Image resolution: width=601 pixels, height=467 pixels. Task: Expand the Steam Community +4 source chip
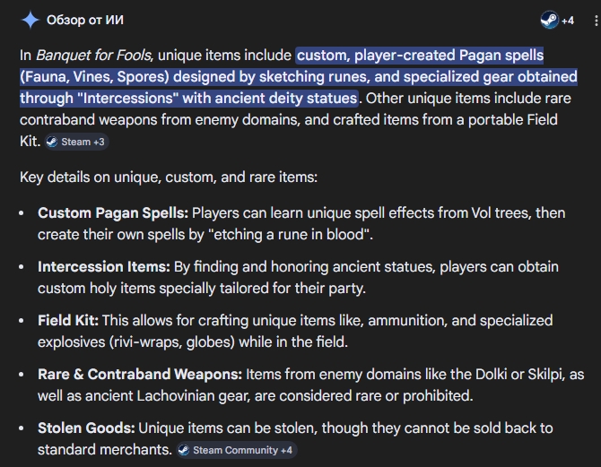pos(237,450)
